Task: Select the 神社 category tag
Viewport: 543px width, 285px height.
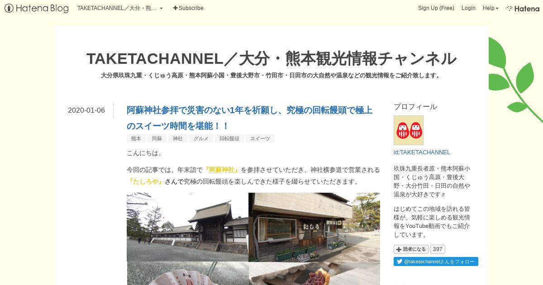Action: coord(178,138)
